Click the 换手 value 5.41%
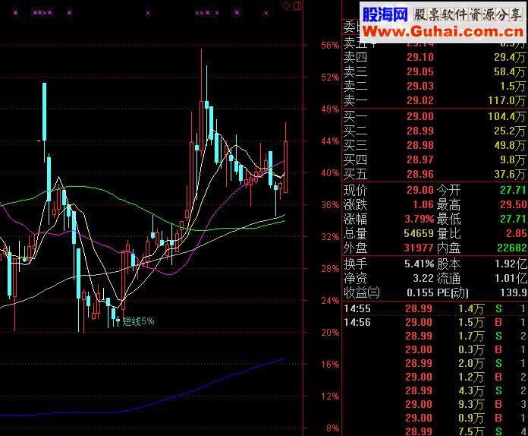 pyautogui.click(x=420, y=264)
